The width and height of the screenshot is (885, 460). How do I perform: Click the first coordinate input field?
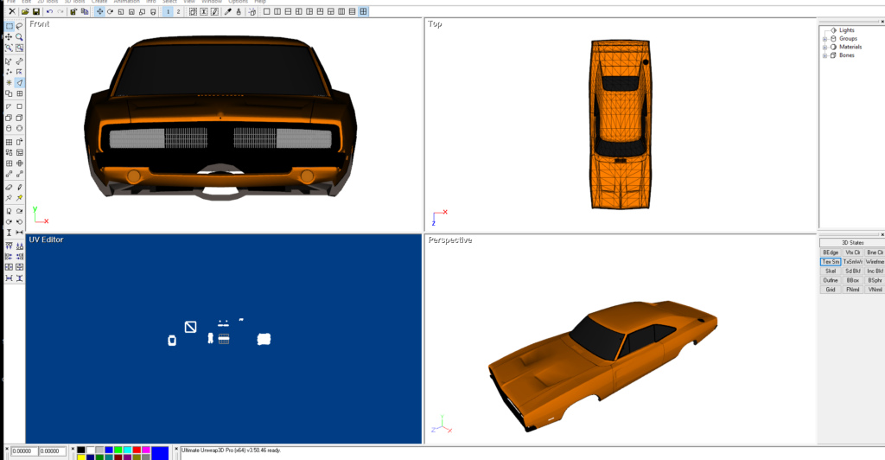pos(22,451)
